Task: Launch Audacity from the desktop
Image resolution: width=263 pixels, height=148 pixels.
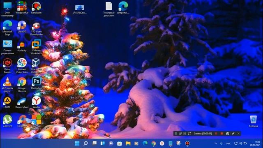Action: 22,46
